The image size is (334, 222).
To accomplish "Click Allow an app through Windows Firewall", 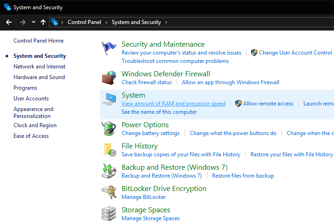I will coord(231,82).
